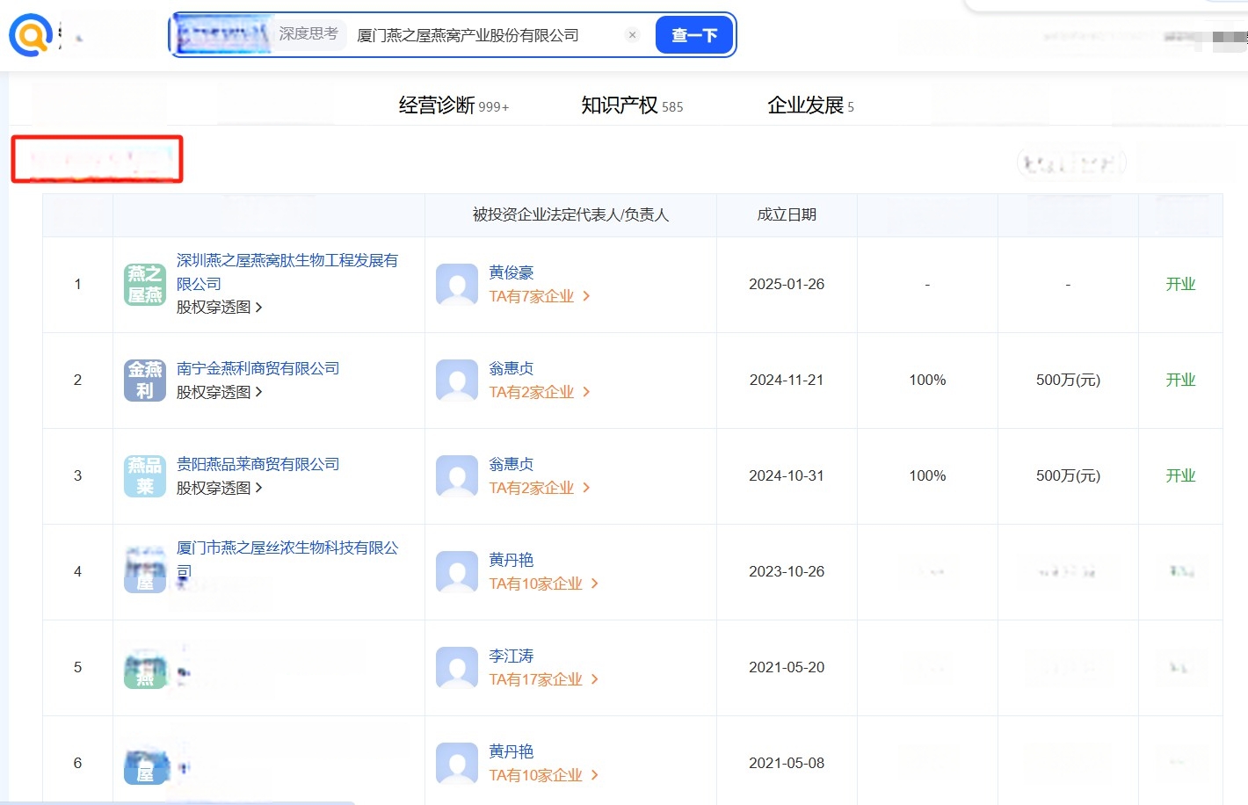Image resolution: width=1248 pixels, height=805 pixels.
Task: Open the 深圳燕之屋燕窝肽生物工程发展有限公司 logo
Action: click(145, 285)
